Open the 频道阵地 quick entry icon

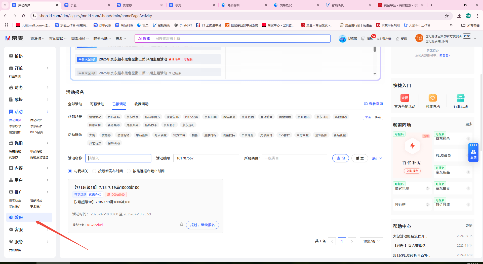(432, 98)
